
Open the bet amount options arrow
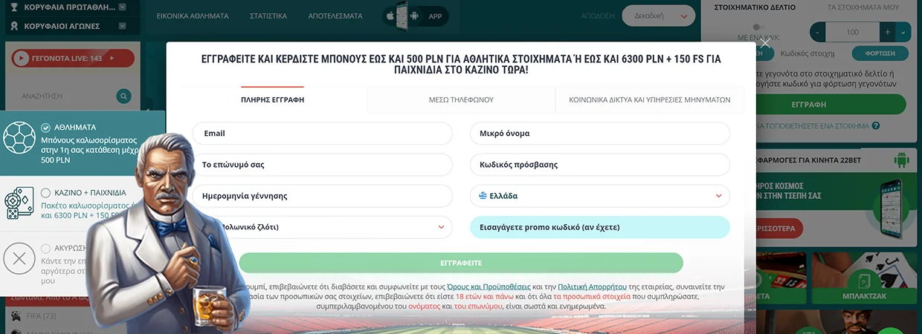[x=903, y=32]
